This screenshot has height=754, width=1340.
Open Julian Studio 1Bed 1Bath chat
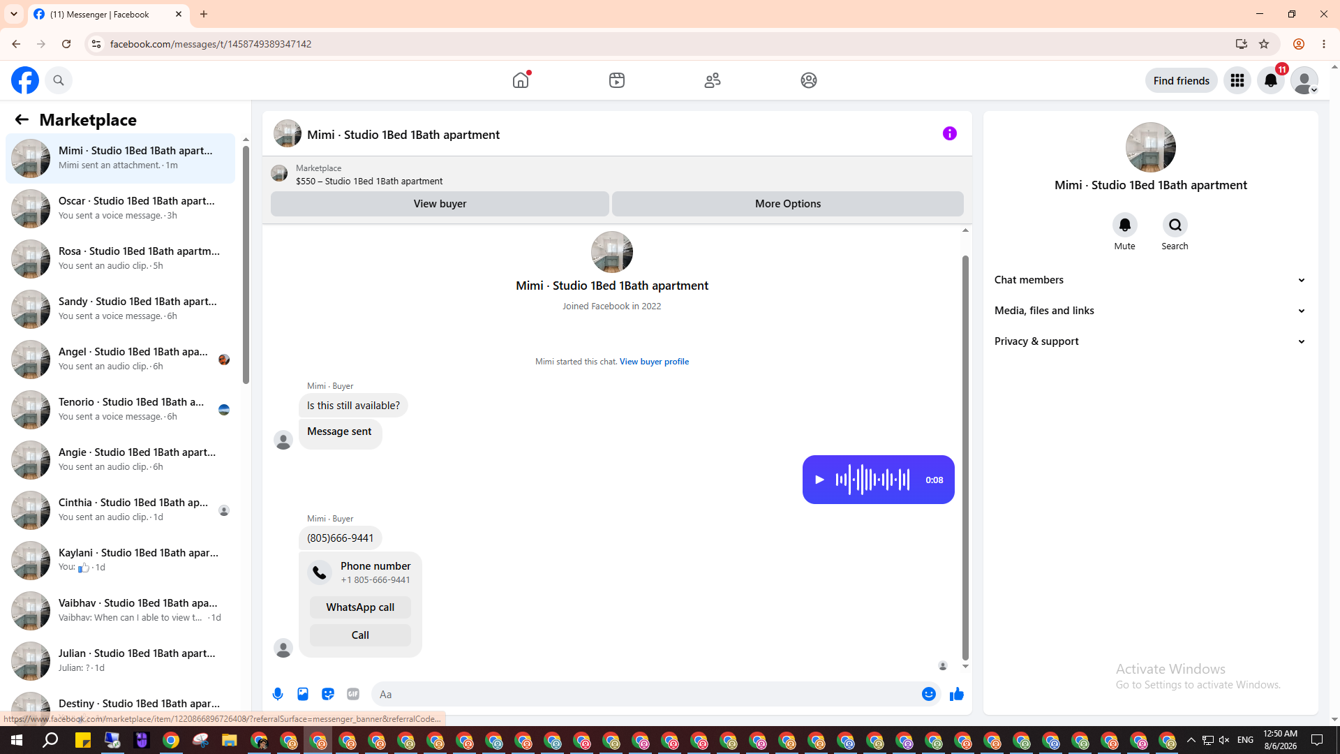[x=121, y=660]
